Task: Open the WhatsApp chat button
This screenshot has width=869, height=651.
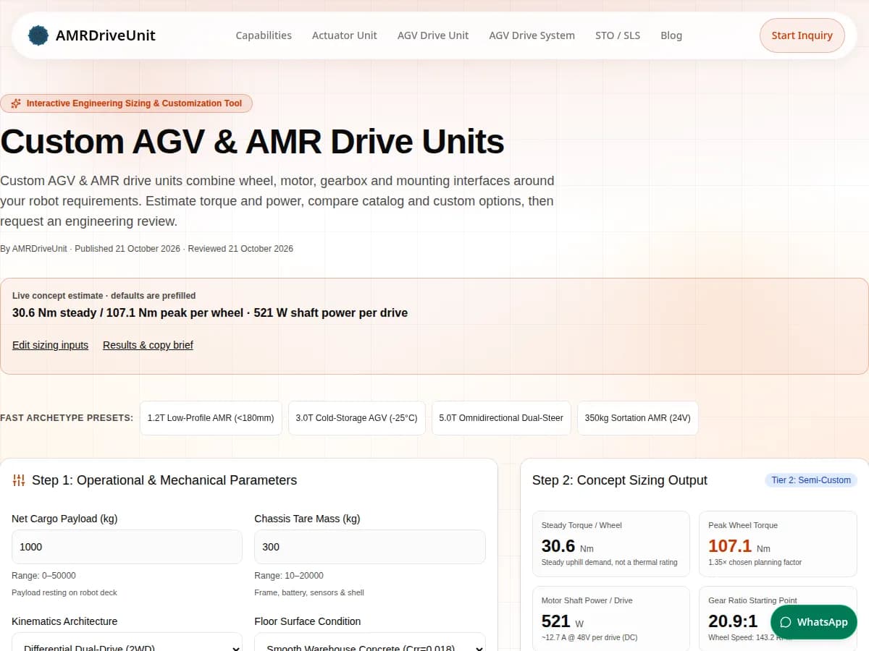Action: click(x=814, y=622)
